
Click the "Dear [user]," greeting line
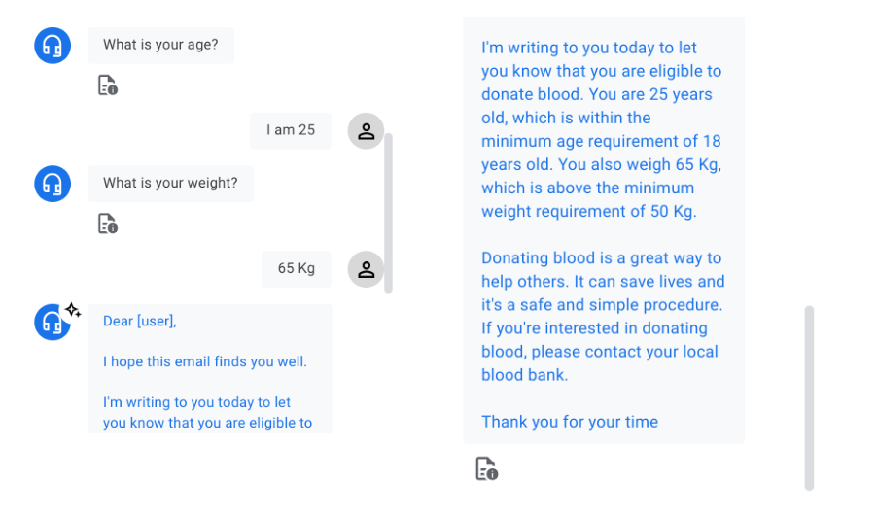tap(140, 322)
